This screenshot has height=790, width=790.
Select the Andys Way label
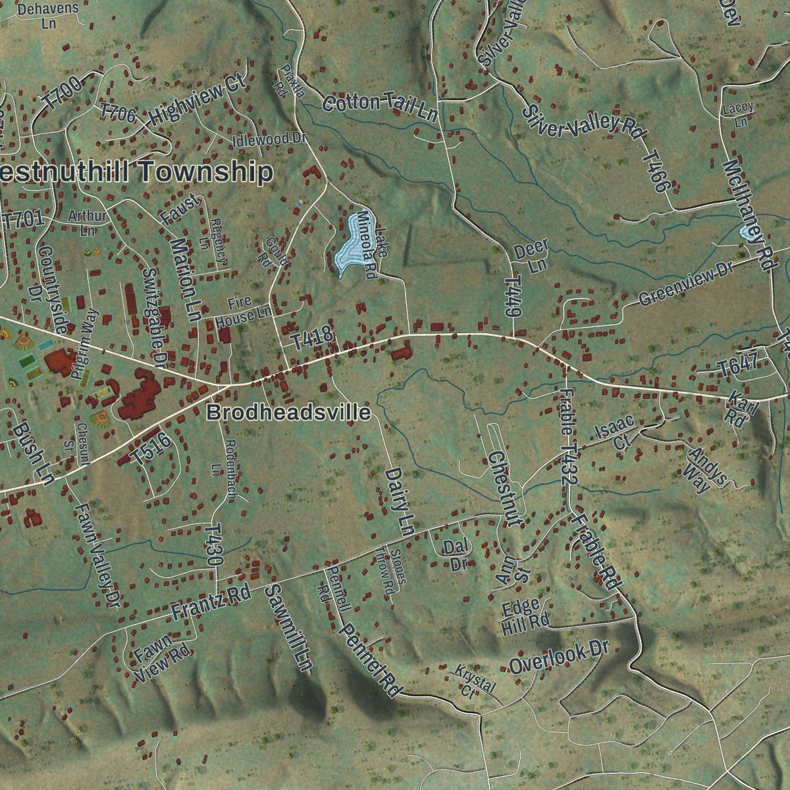pyautogui.click(x=705, y=469)
